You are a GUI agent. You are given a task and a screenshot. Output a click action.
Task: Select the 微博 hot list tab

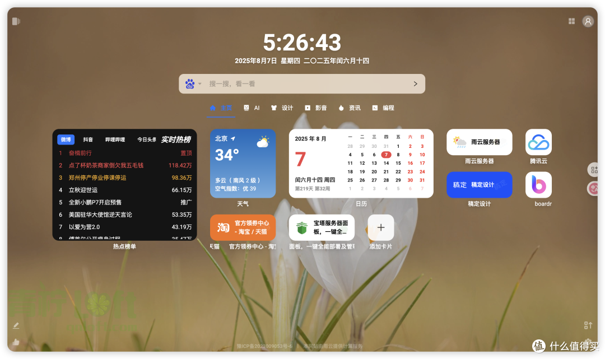(66, 139)
